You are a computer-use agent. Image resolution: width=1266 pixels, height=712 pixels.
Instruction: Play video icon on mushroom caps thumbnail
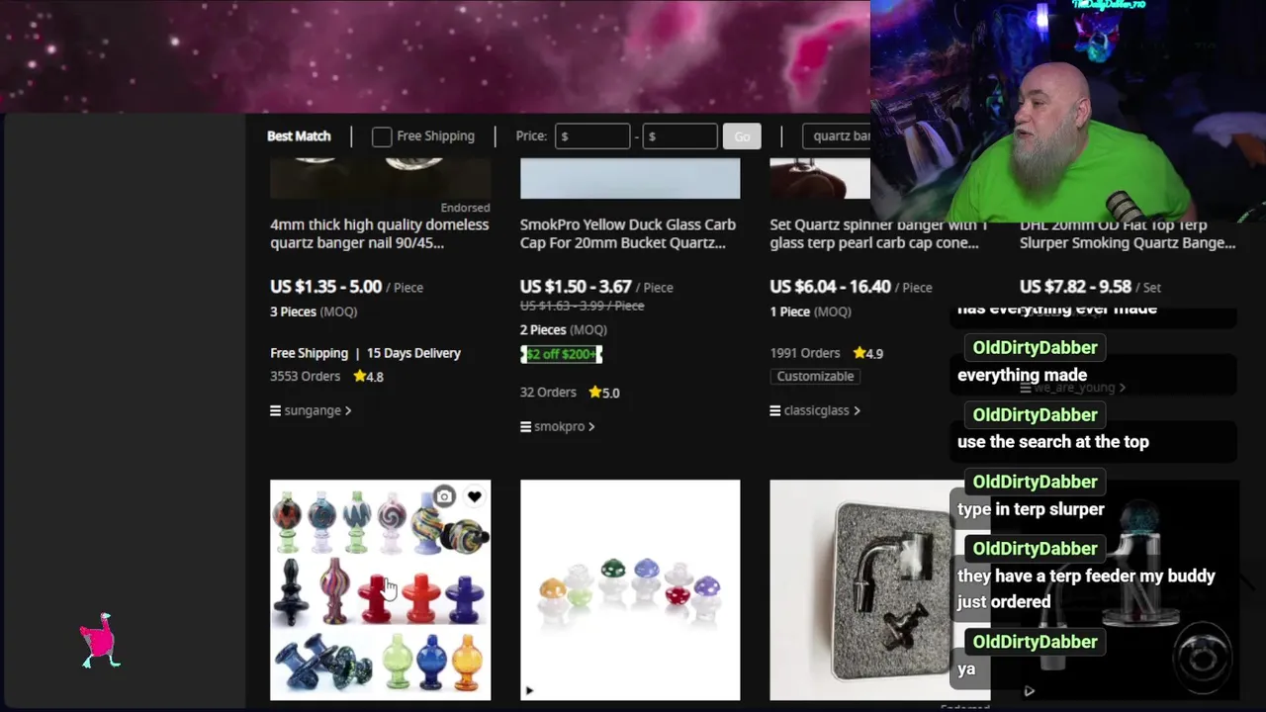click(529, 690)
